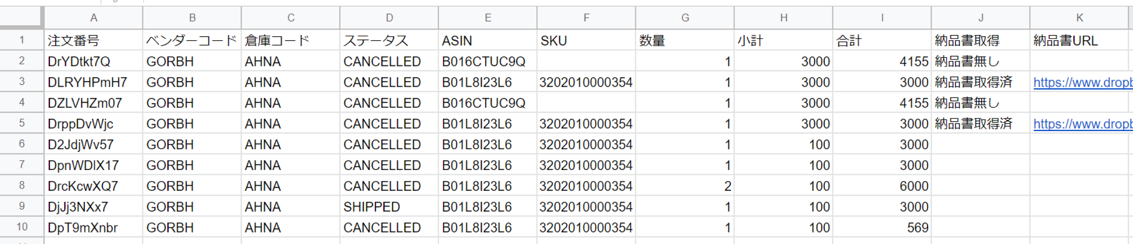Click the empty SKU cell in row 2
This screenshot has height=244, width=1133.
[586, 62]
